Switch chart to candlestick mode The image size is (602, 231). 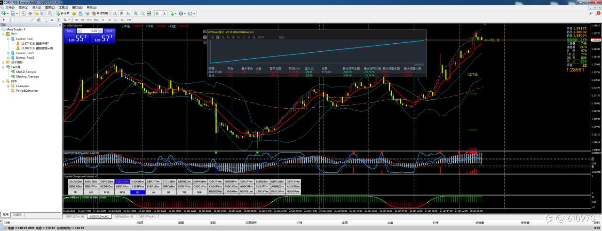(x=121, y=13)
